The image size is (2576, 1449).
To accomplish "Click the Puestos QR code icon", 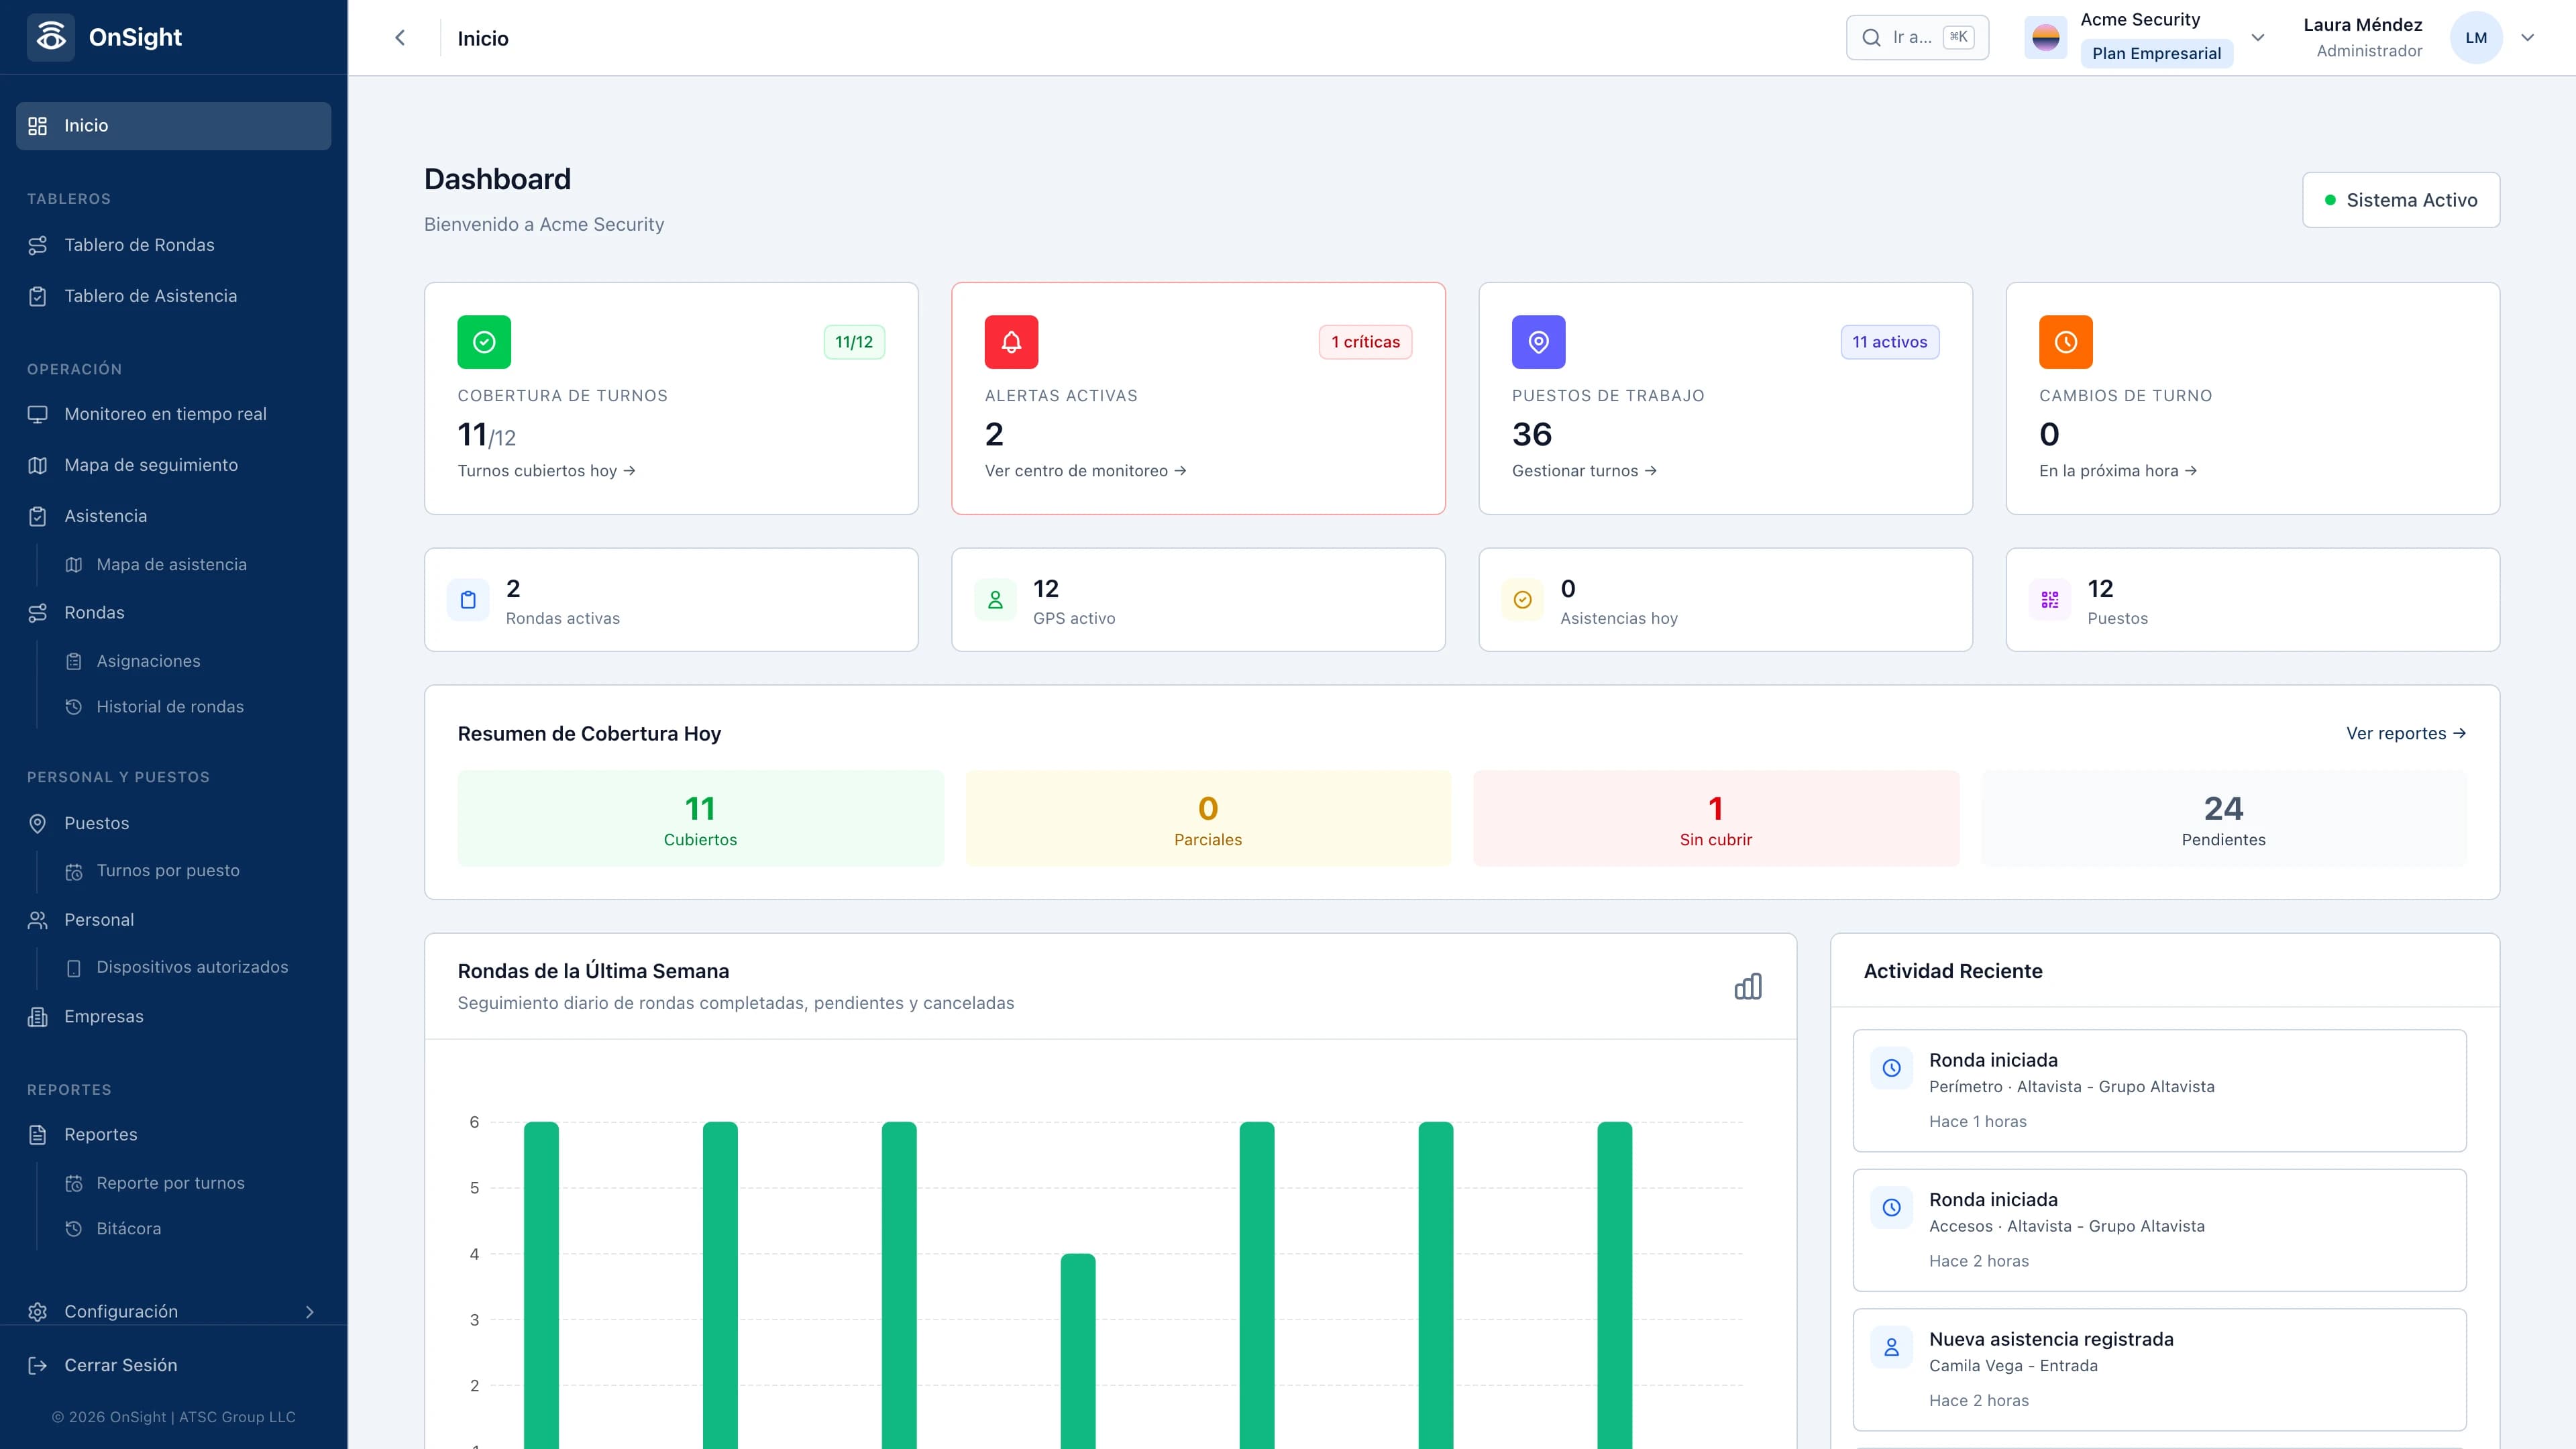I will point(2049,600).
